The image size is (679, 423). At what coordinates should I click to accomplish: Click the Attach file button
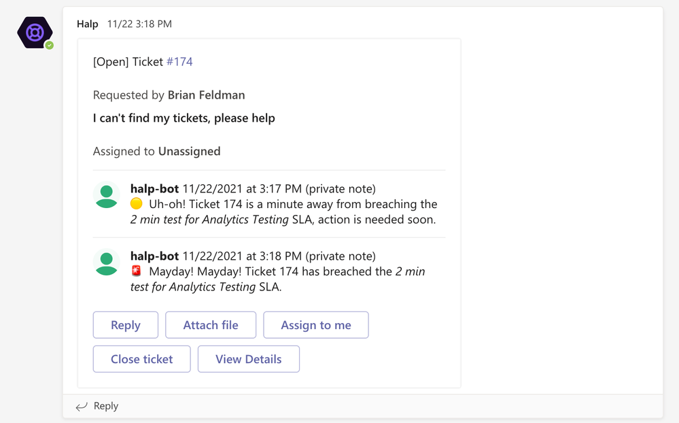(x=211, y=324)
